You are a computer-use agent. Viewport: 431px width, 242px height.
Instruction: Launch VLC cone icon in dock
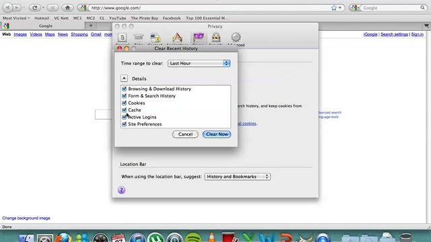coord(211,237)
